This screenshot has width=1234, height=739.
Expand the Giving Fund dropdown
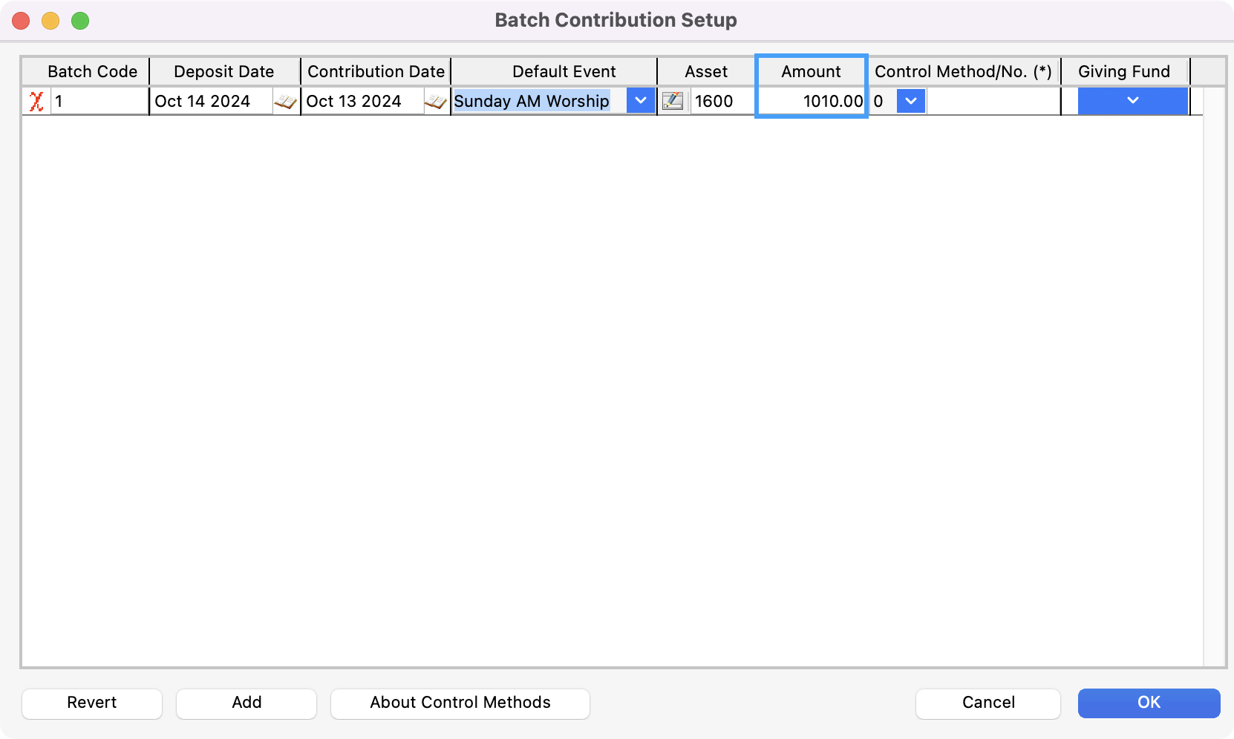coord(1132,101)
